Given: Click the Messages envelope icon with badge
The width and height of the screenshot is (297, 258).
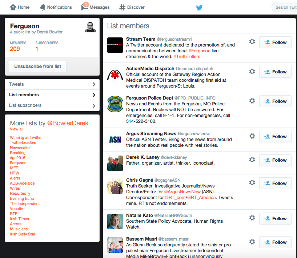Looking at the screenshot, I should click(84, 7).
